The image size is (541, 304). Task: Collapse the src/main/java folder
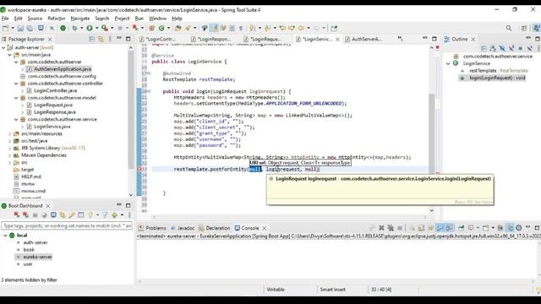click(9, 55)
